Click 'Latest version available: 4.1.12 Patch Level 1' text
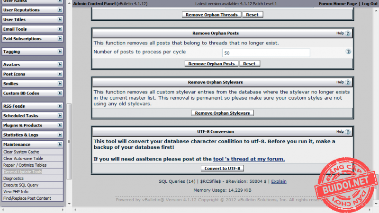The image size is (379, 213). [236, 4]
